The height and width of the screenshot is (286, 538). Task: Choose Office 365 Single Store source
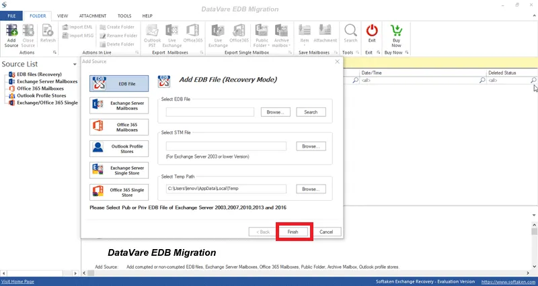[x=119, y=193]
